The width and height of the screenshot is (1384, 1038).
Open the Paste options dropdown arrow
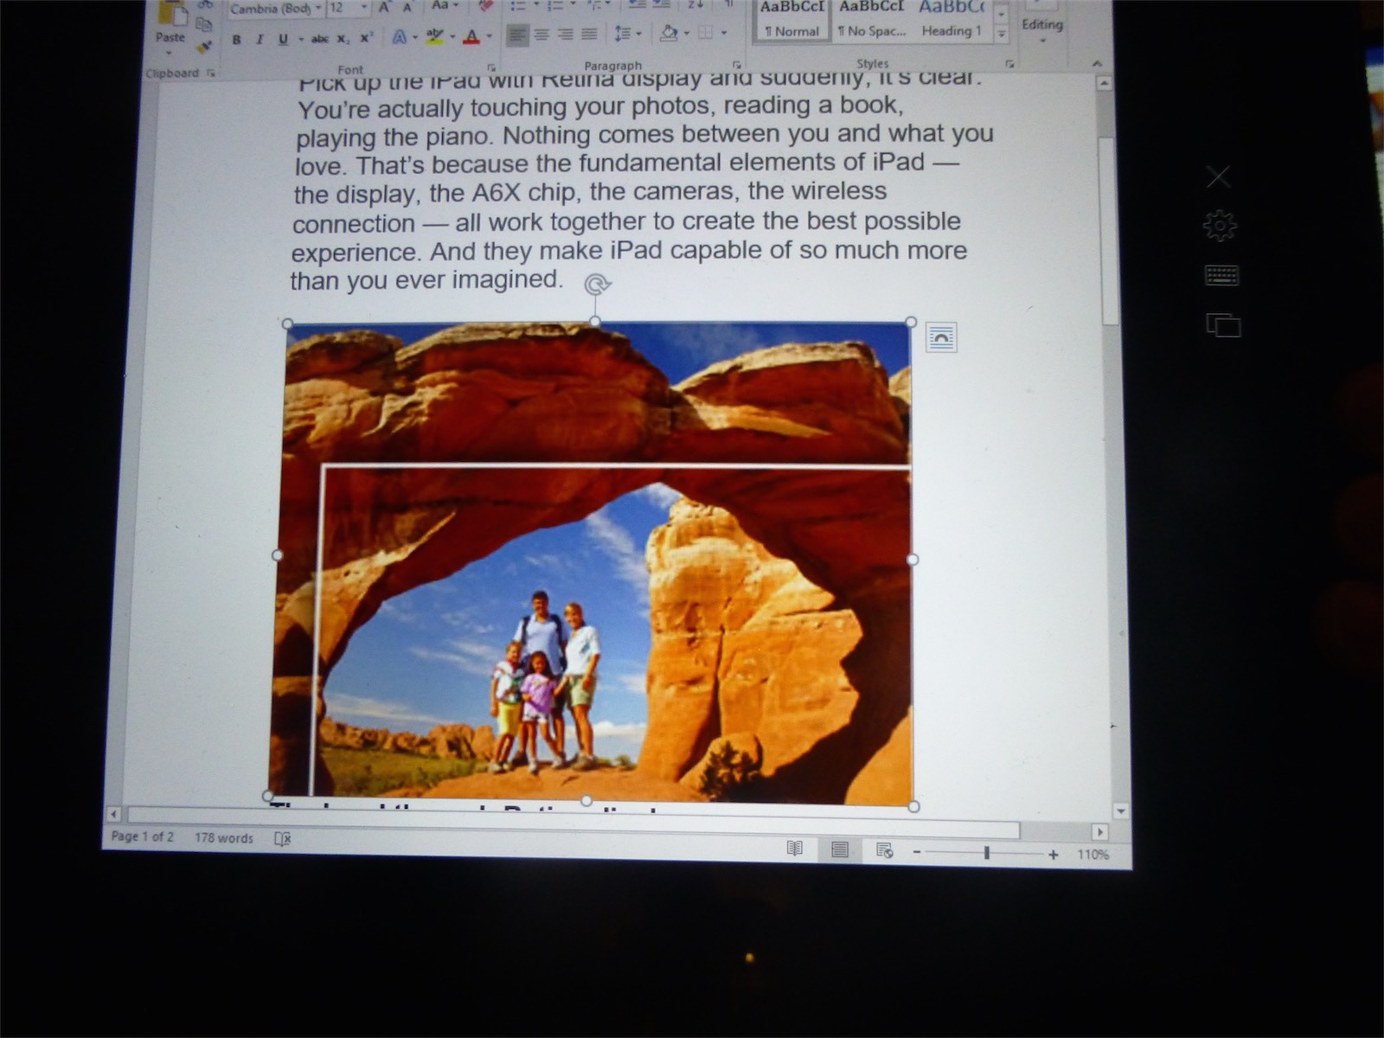click(170, 51)
